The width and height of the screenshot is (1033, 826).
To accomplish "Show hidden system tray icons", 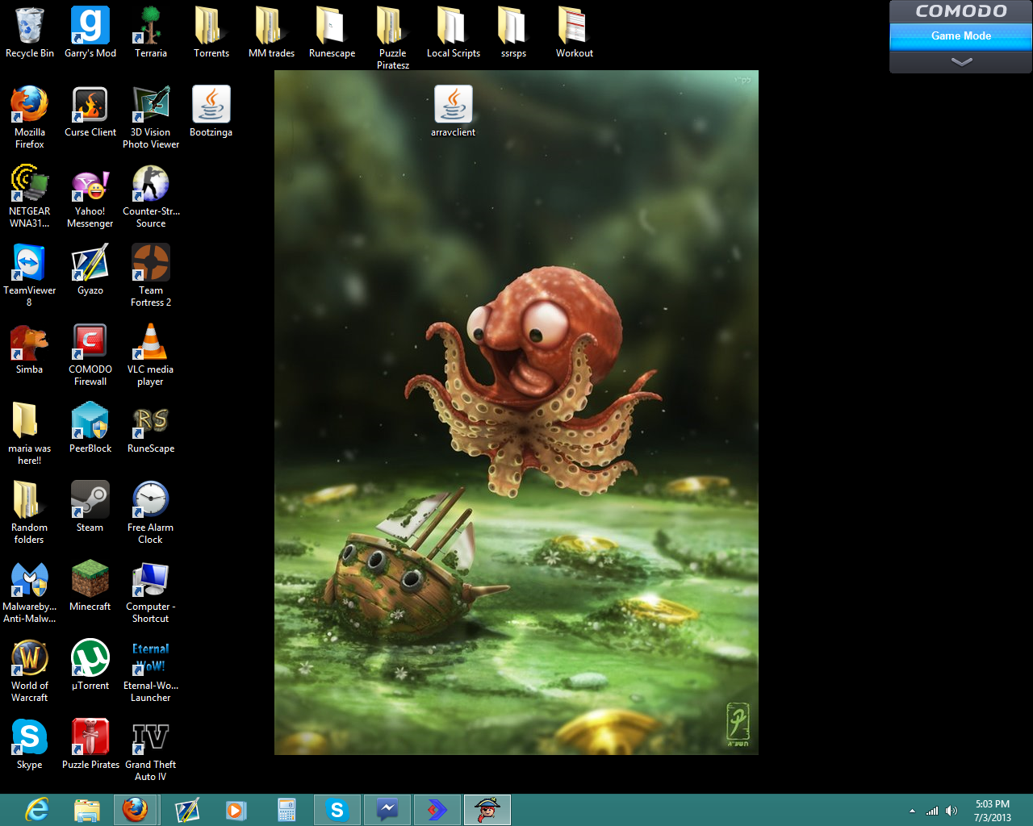I will pos(912,811).
